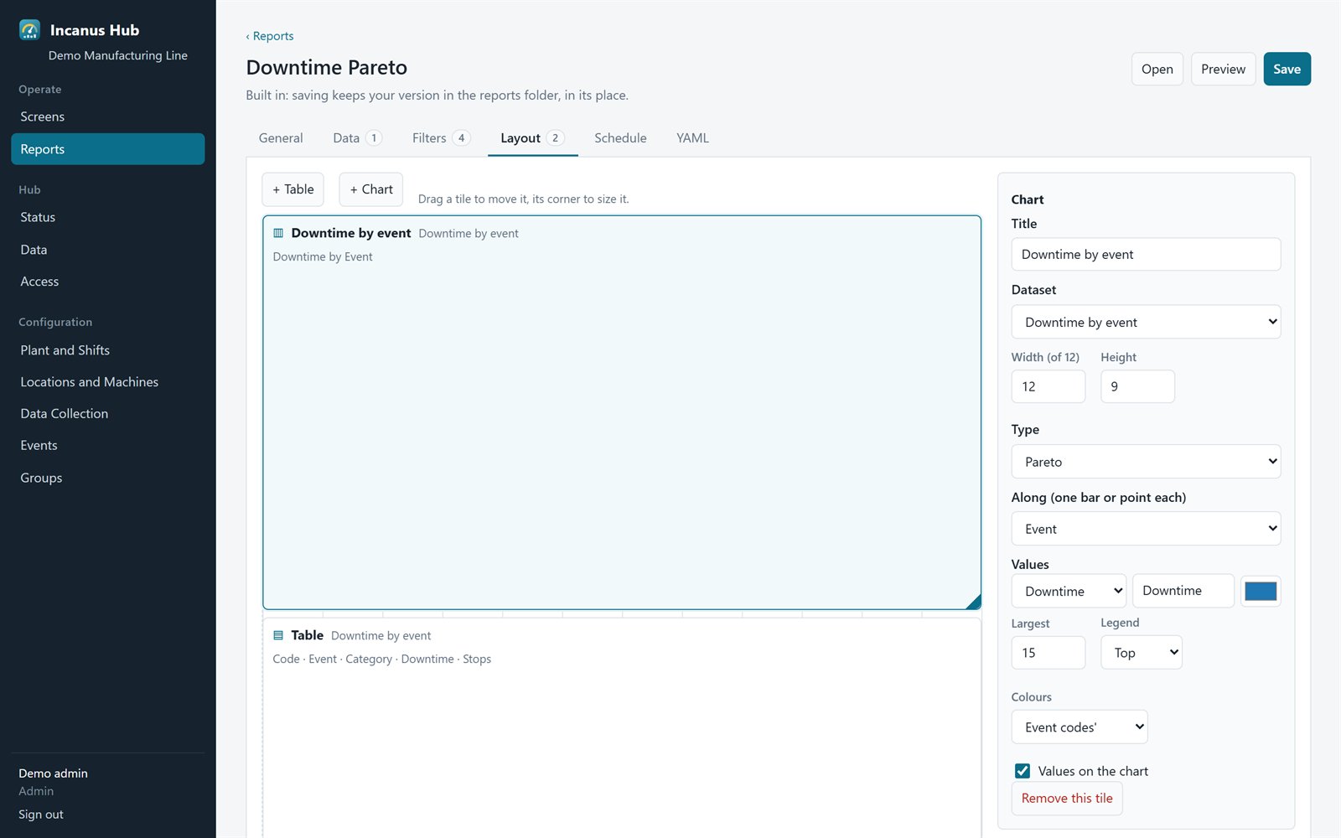Switch to the Data tab
This screenshot has height=838, width=1341.
357,138
